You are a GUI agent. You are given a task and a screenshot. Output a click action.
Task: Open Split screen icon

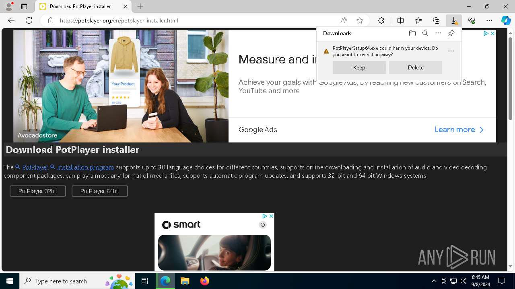coord(400,20)
